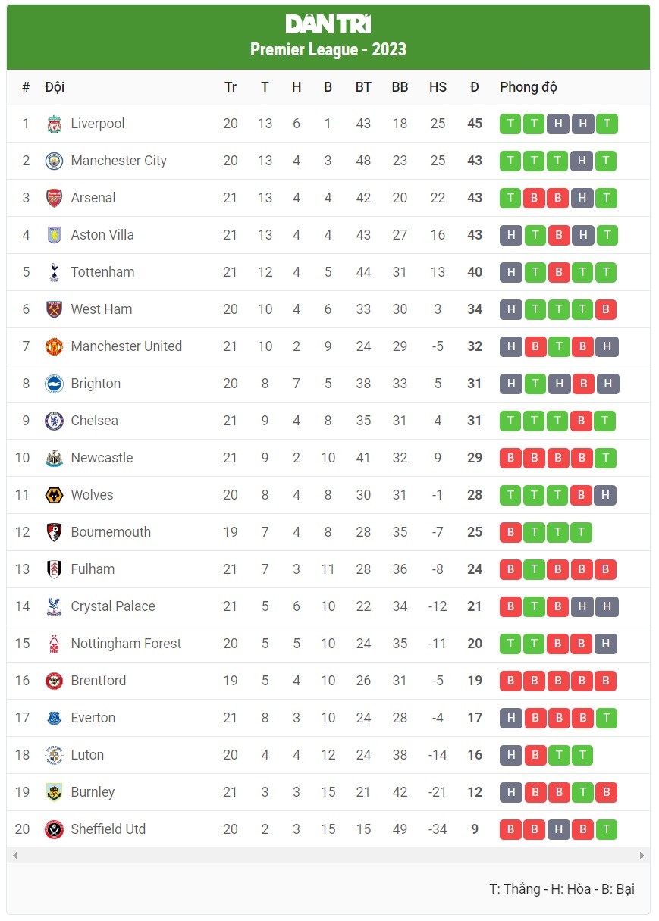Click the West Ham team name
This screenshot has width=659, height=921.
click(101, 309)
